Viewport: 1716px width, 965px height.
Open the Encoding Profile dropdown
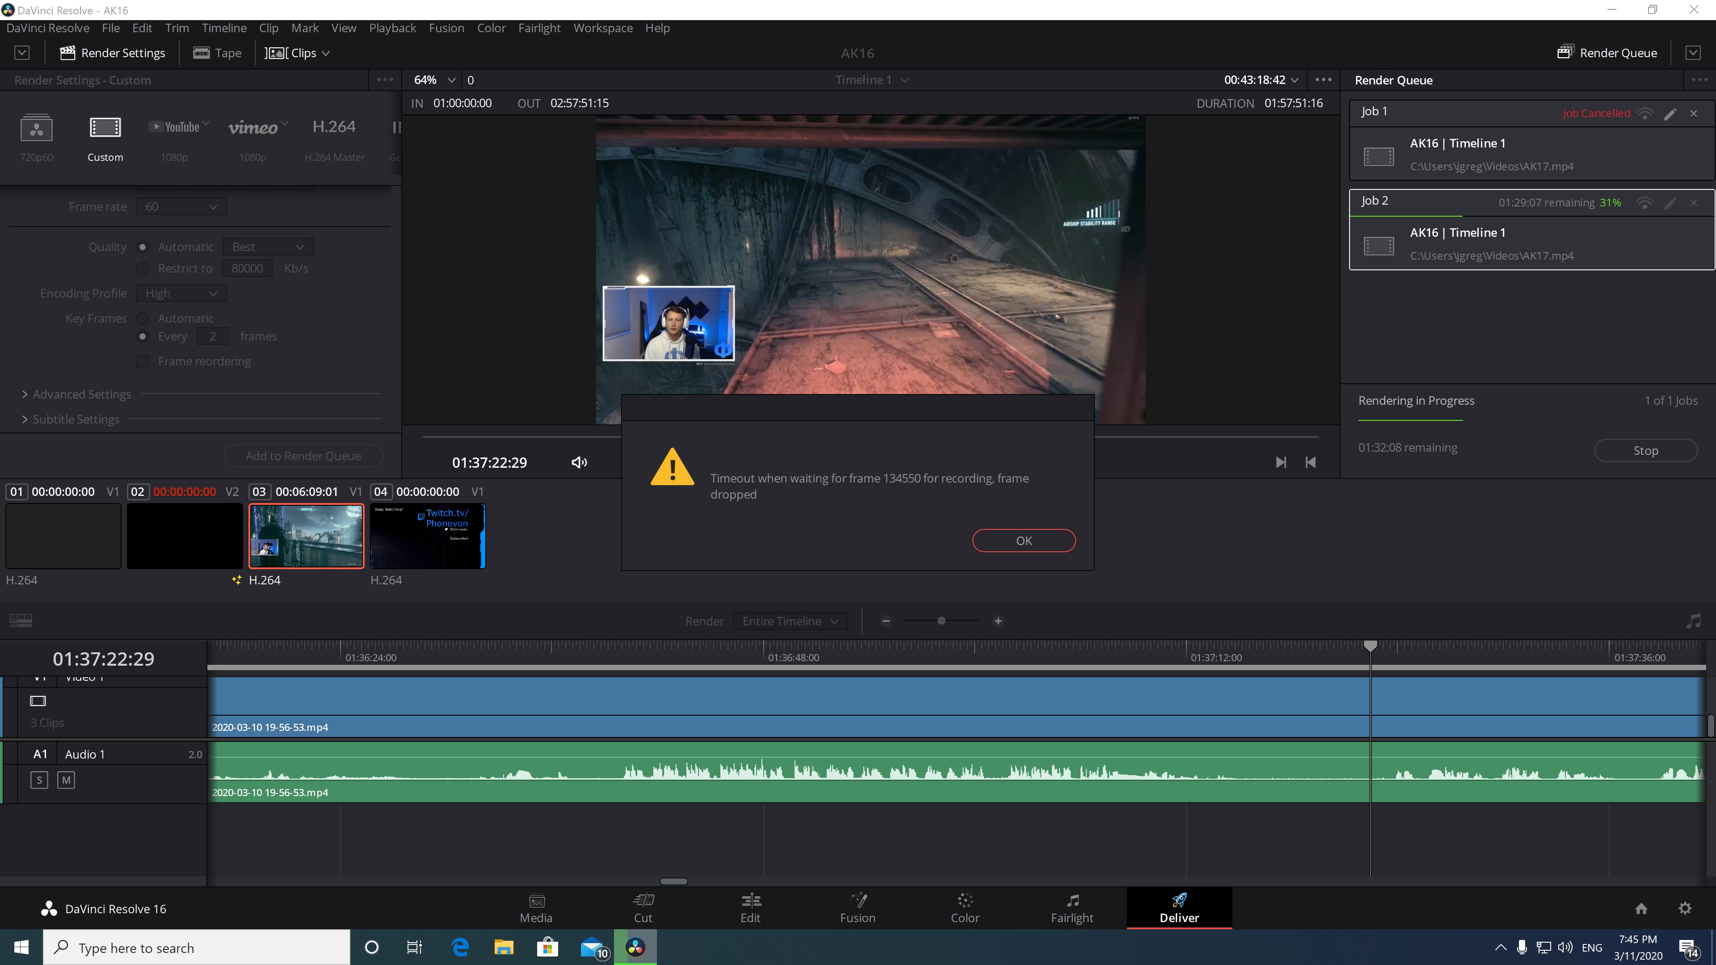(181, 294)
